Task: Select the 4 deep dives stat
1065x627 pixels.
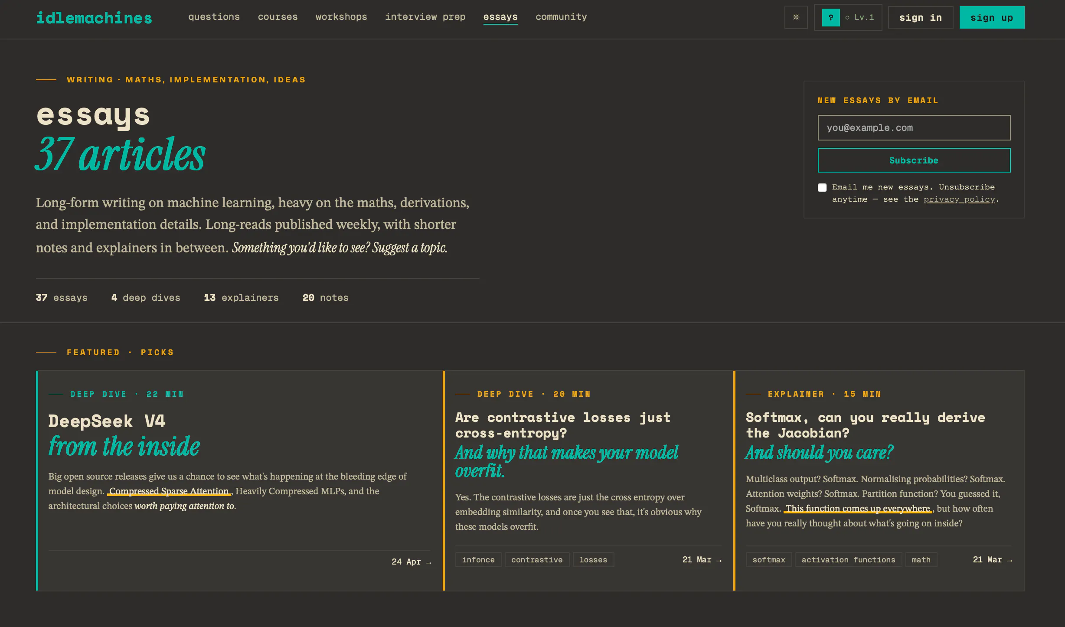Action: click(146, 298)
